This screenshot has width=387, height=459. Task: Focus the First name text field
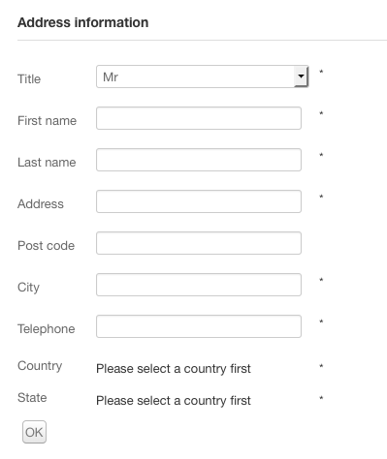(199, 118)
